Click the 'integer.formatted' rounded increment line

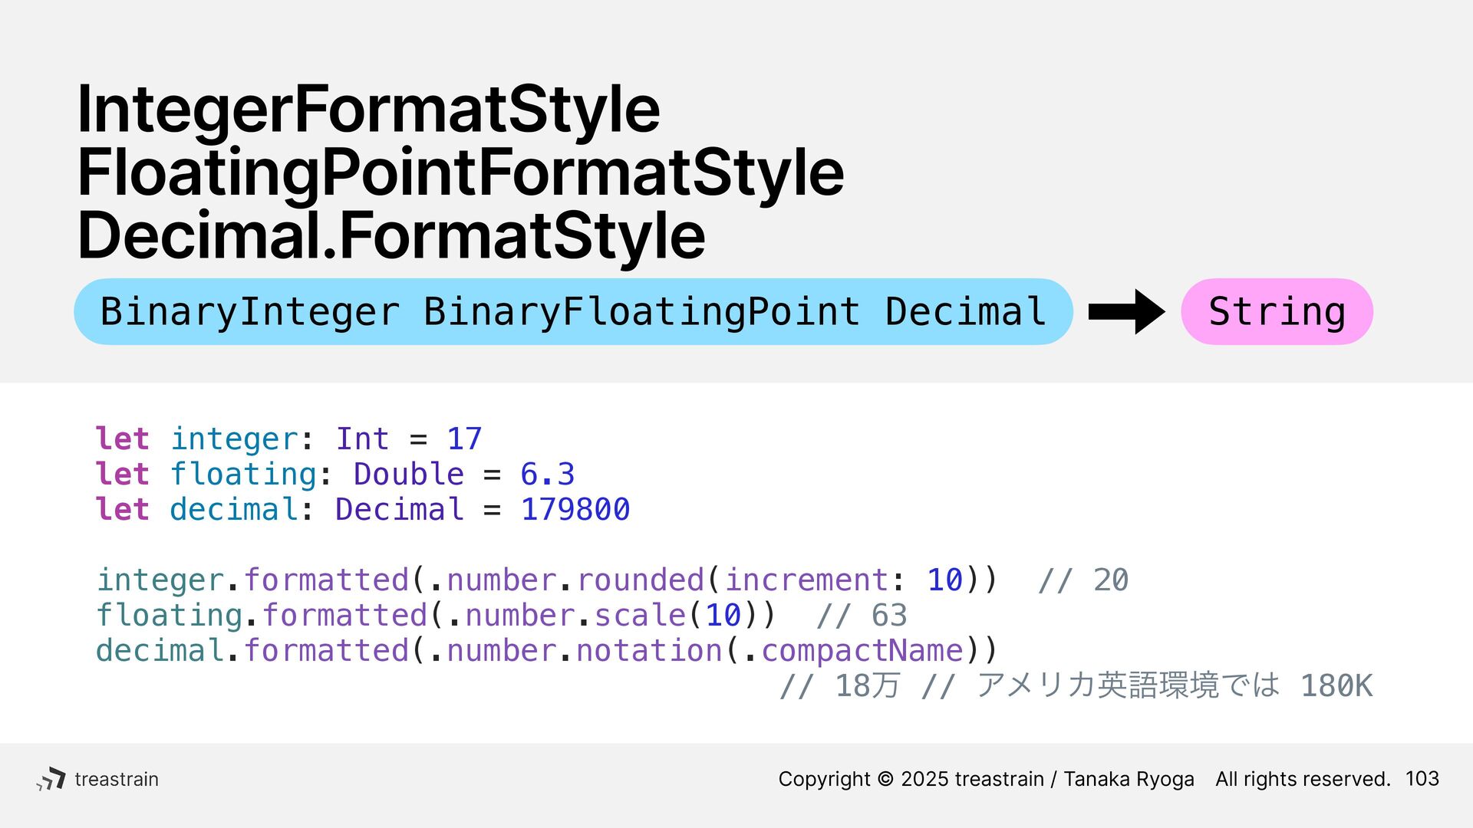pyautogui.click(x=612, y=580)
